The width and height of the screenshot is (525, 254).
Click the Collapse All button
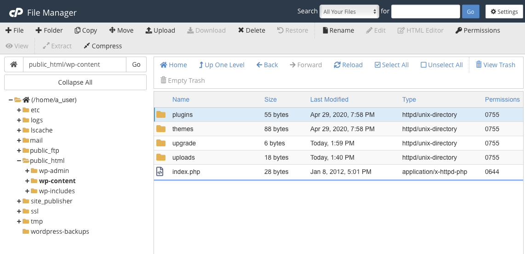(x=75, y=82)
